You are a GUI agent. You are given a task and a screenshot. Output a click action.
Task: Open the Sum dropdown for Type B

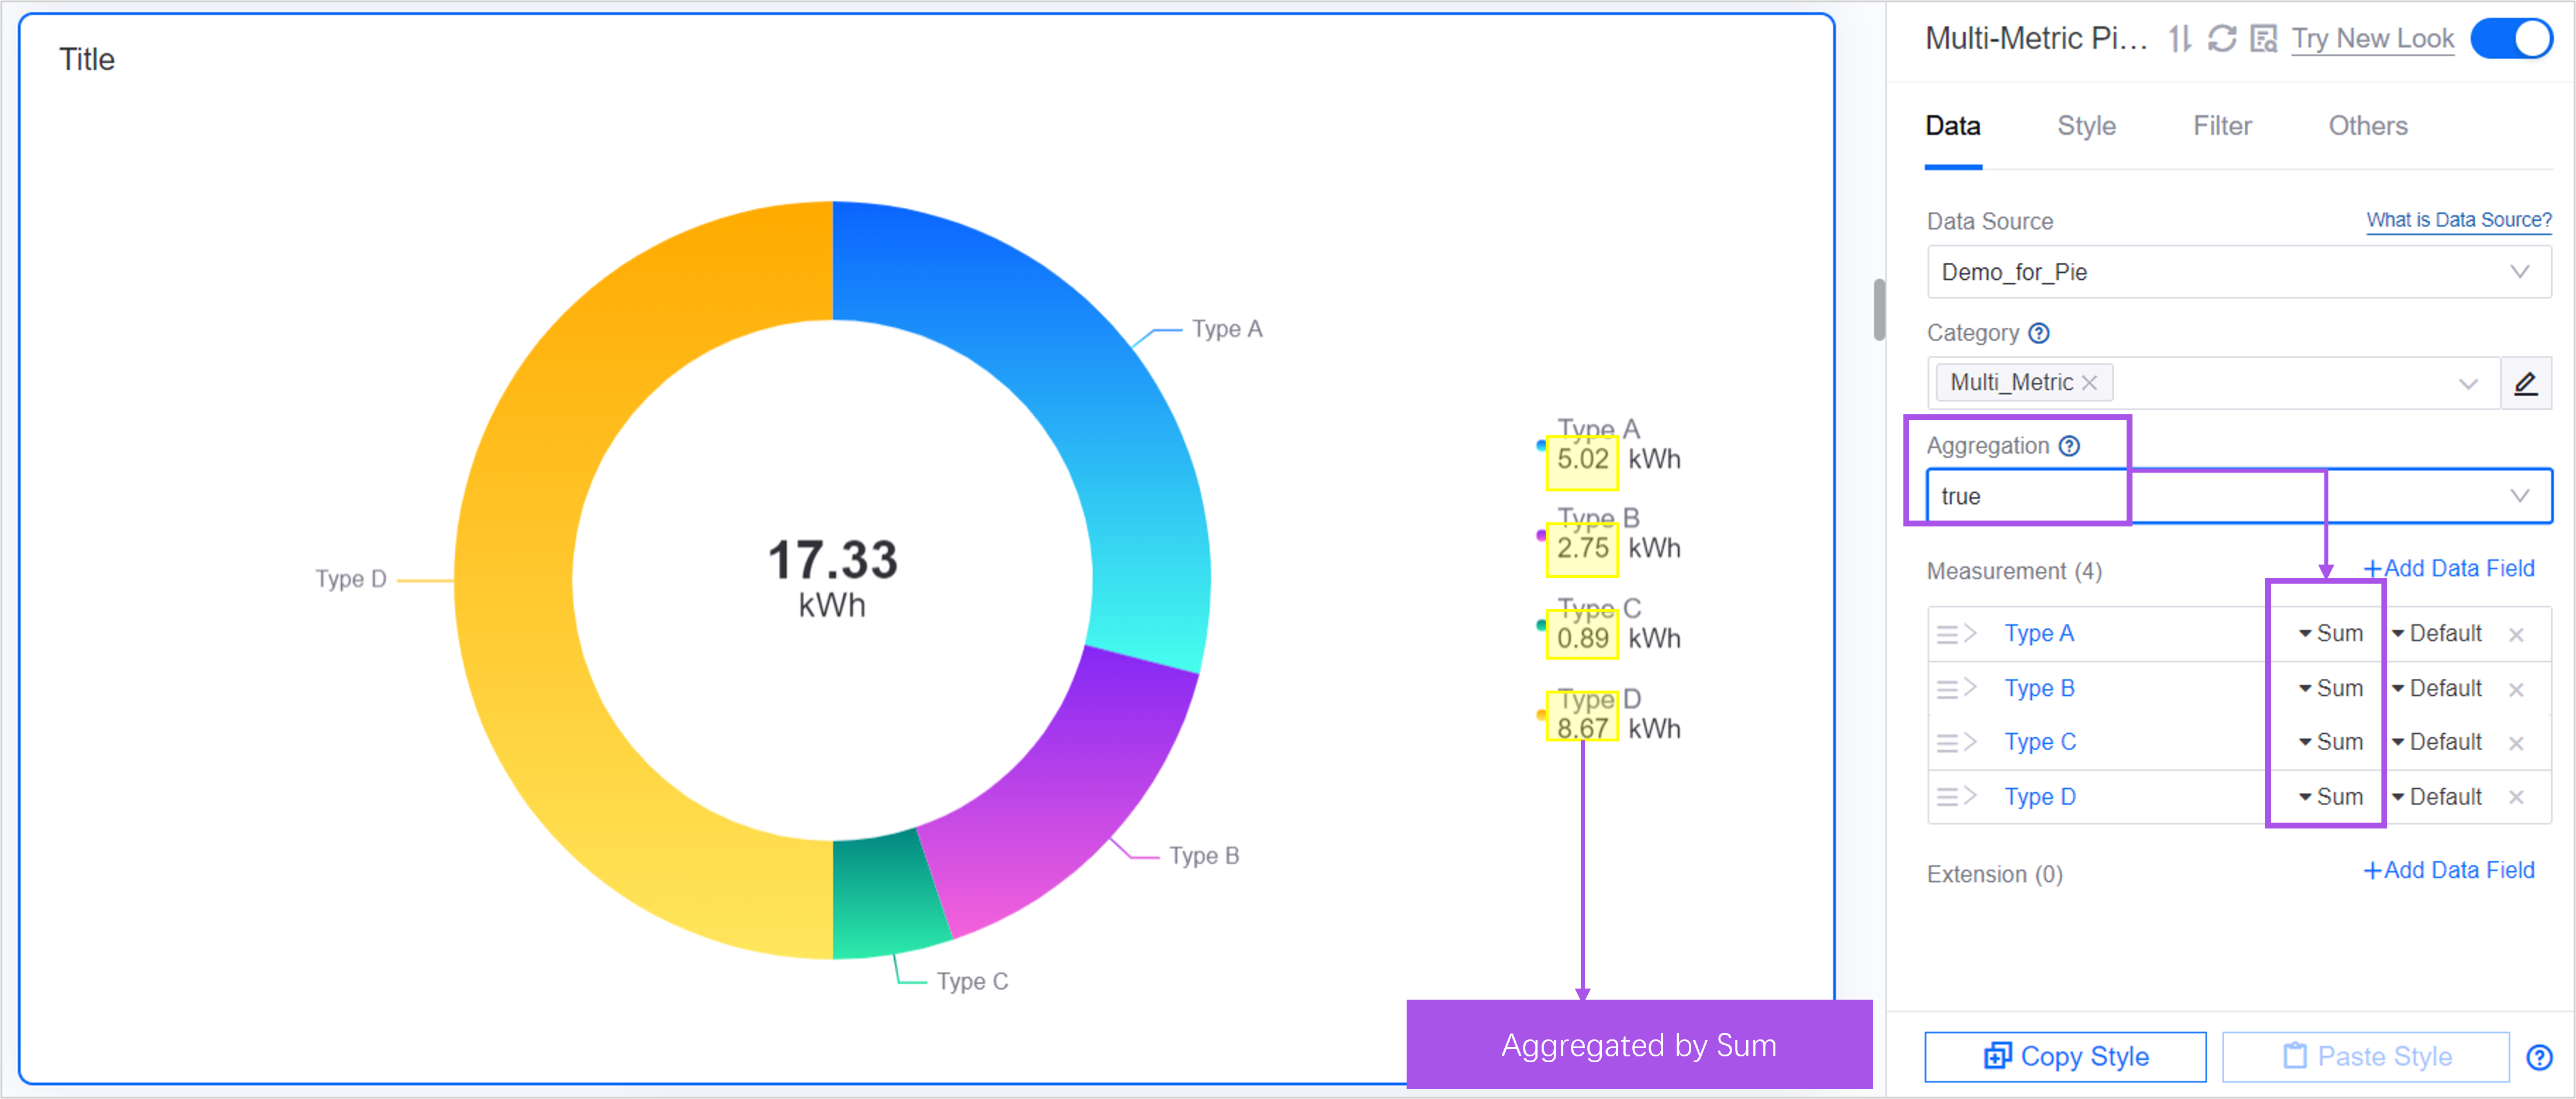(x=2330, y=689)
